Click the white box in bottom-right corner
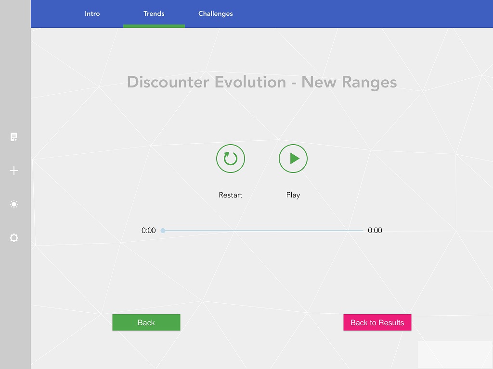Viewport: 493px width, 369px height. [455, 355]
